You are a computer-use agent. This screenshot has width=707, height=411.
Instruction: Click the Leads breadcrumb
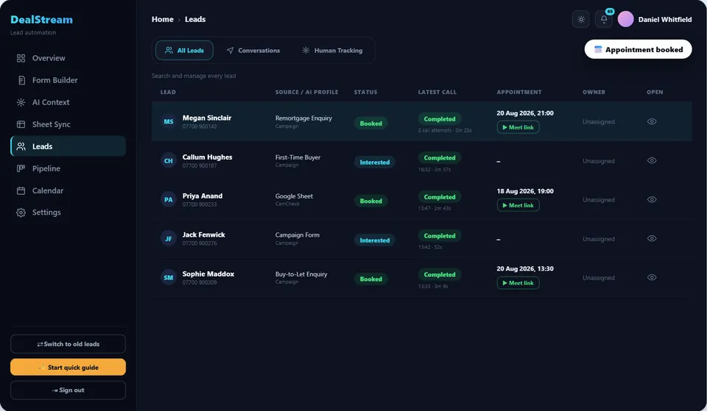tap(195, 19)
